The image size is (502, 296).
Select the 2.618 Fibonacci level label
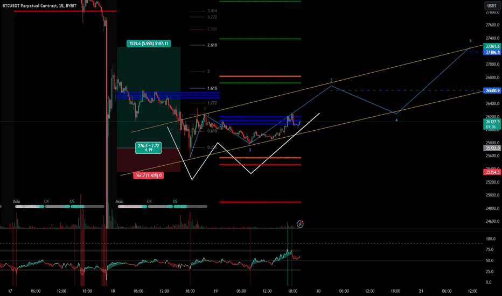pyautogui.click(x=212, y=45)
